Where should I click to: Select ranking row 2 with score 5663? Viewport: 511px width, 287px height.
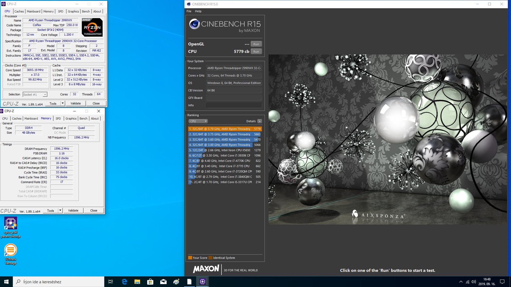tap(225, 134)
